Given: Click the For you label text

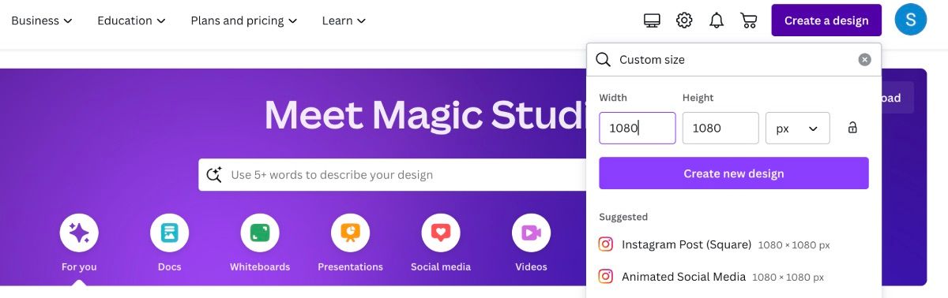Looking at the screenshot, I should [x=79, y=267].
